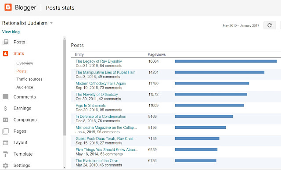
Task: Open post Pigs In Shtreimels
Action: click(x=90, y=106)
